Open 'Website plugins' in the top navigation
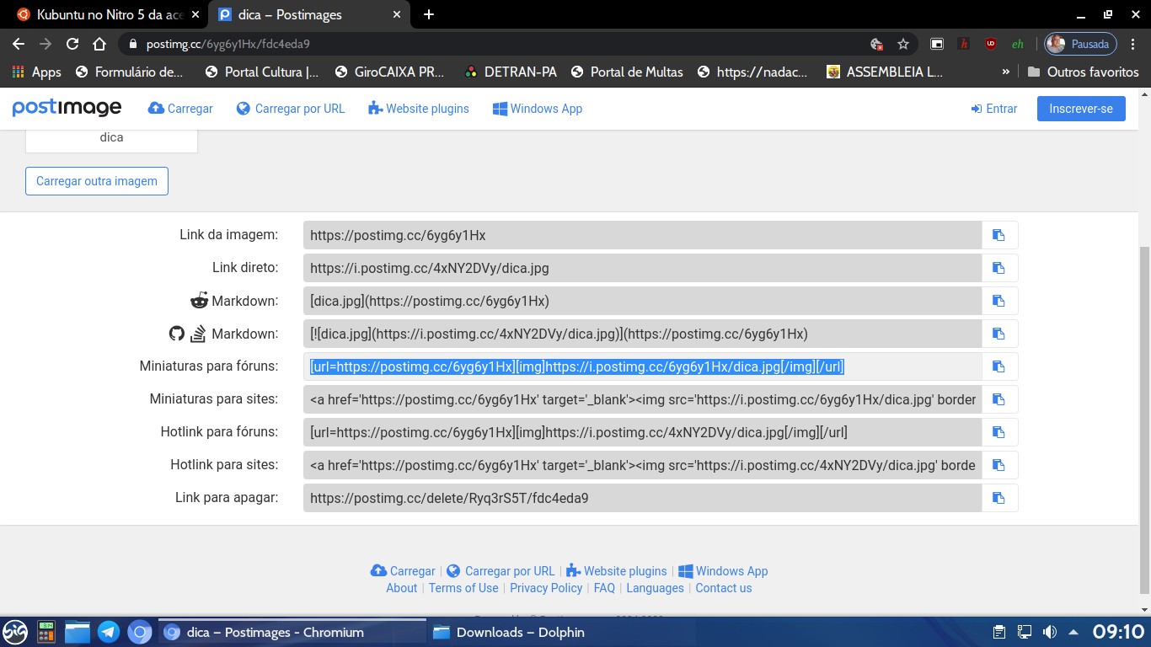 [x=419, y=109]
